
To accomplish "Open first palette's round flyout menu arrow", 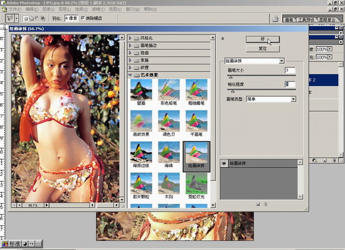I will click(x=341, y=33).
